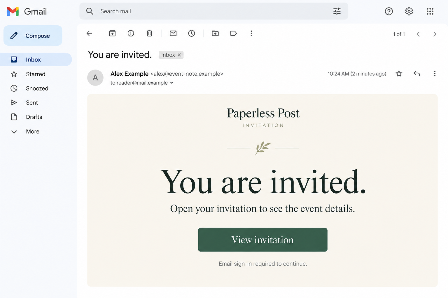Click the Paperless Post heading
This screenshot has width=448, height=298.
263,113
